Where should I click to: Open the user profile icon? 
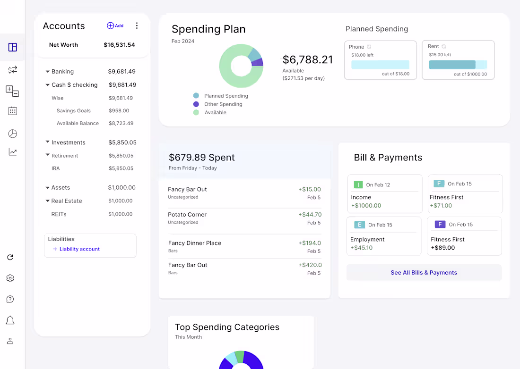(x=10, y=341)
